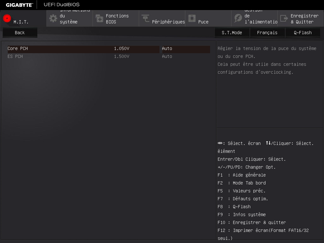Click the F9 Infos système line
This screenshot has width=324, height=243.
pyautogui.click(x=241, y=215)
